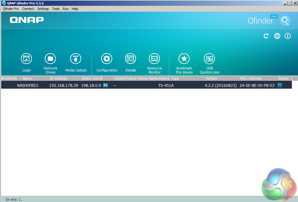Viewport: 298px width, 202px height.
Task: Click the Login icon
Action: tap(26, 59)
